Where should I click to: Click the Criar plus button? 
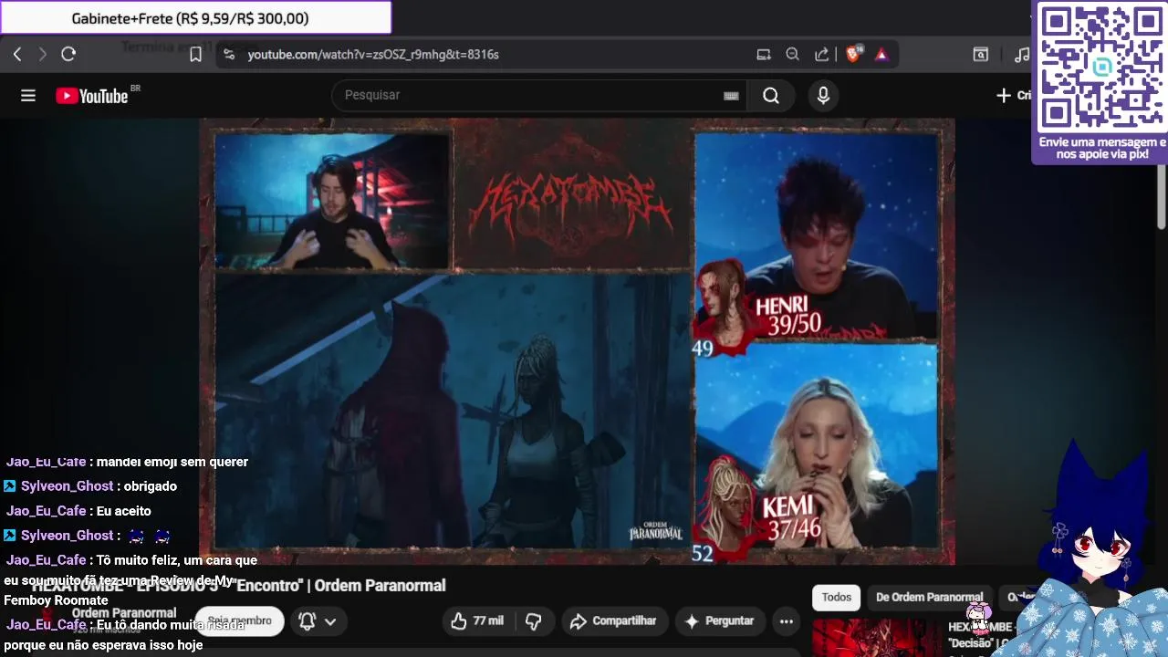tap(1013, 96)
